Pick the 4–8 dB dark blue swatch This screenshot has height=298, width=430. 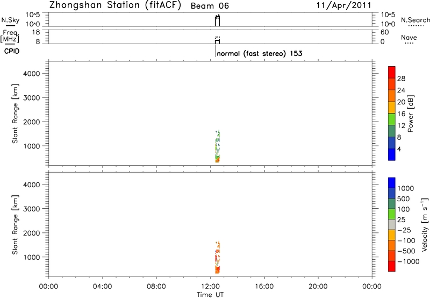(392, 143)
